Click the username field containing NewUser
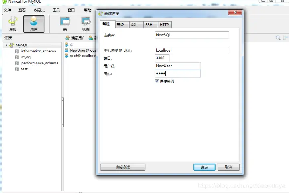The image size is (289, 193). [x=178, y=66]
